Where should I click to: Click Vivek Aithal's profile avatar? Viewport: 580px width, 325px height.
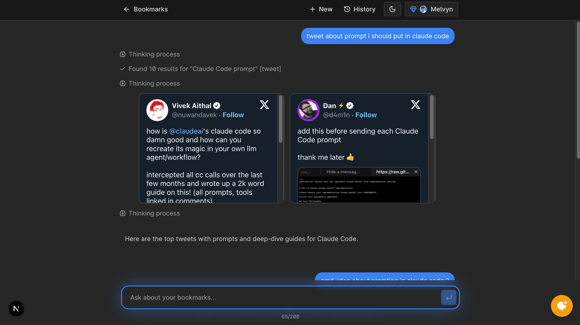[x=157, y=110]
